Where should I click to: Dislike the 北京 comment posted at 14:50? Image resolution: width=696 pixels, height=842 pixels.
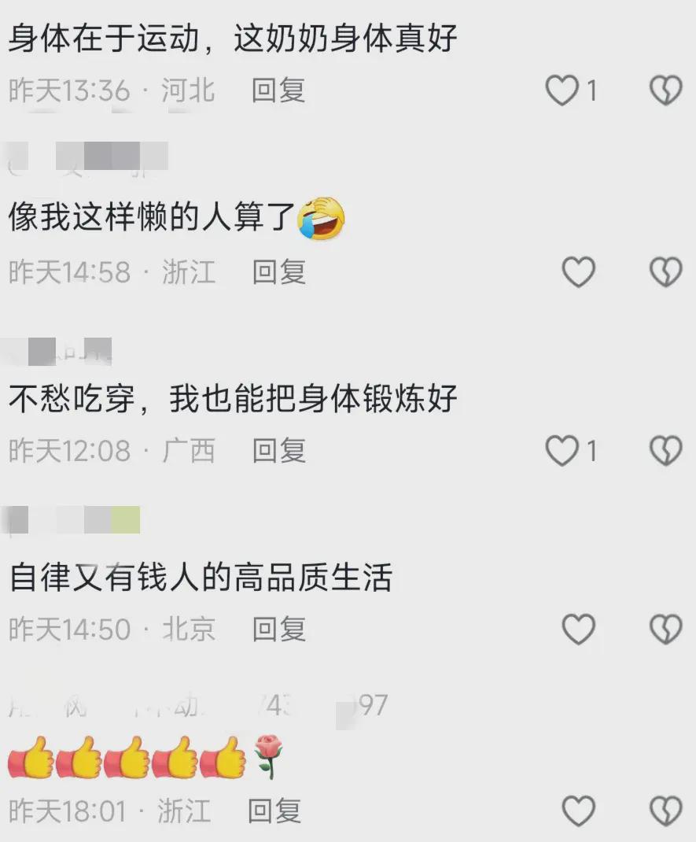(x=666, y=629)
